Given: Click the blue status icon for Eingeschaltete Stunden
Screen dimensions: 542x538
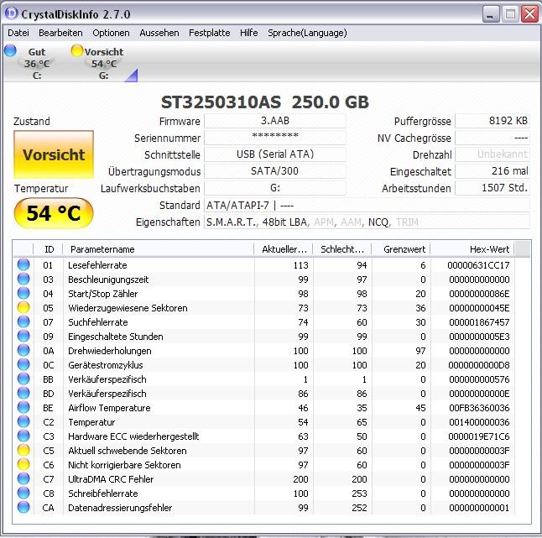Looking at the screenshot, I should pyautogui.click(x=23, y=336).
